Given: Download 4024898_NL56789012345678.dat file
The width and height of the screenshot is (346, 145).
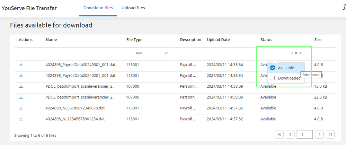Looking at the screenshot, I should point(21,108).
